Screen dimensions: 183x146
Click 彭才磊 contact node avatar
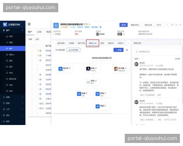click(x=116, y=69)
